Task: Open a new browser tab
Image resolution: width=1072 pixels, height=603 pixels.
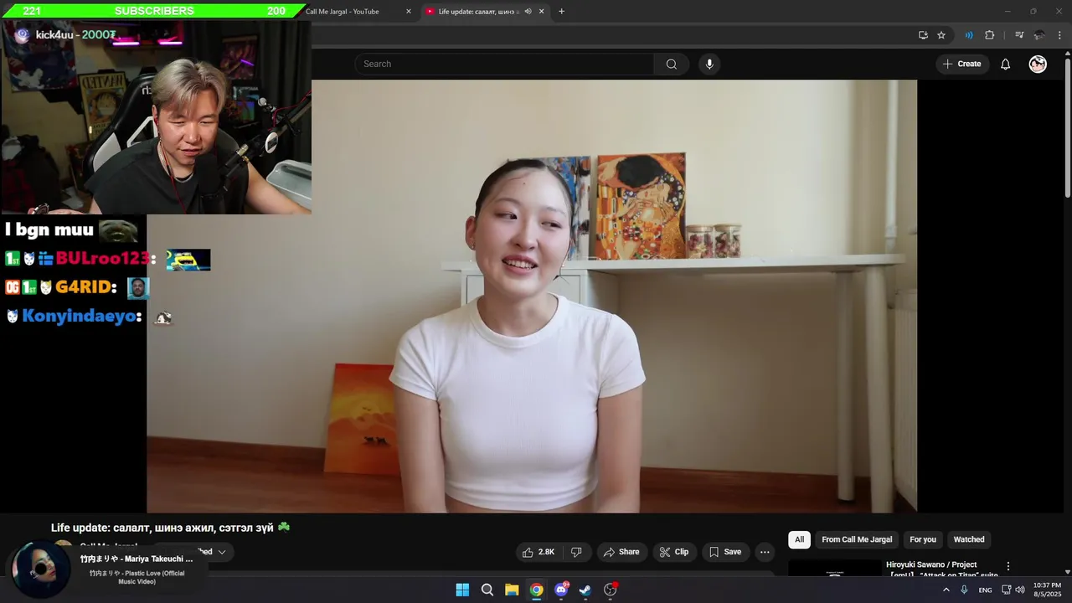Action: (561, 12)
